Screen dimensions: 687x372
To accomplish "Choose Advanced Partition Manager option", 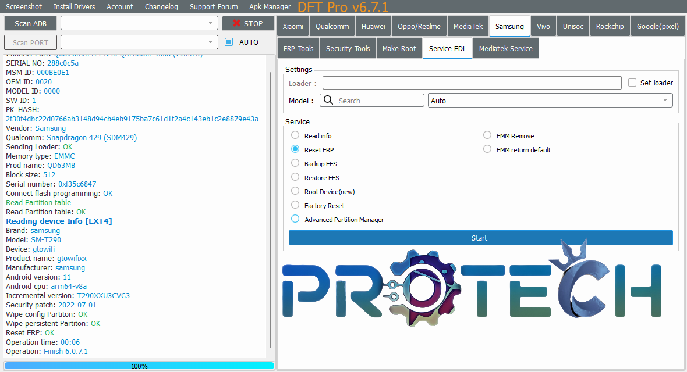I will click(295, 219).
